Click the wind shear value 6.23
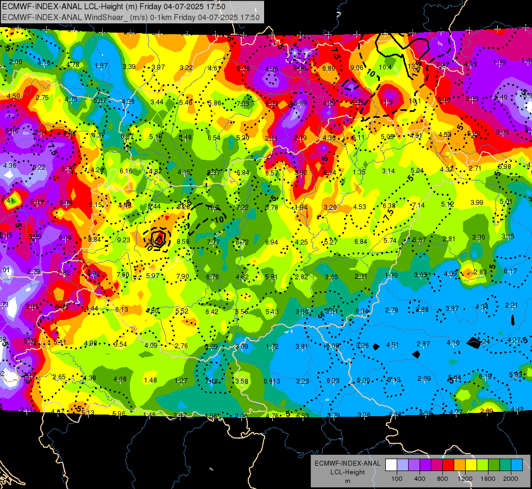Viewport: 532px width, 489px height. (x=333, y=381)
